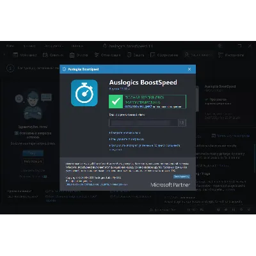256x256 pixels.
Task: Switch to the Защита tab with the shield icon
Action: [136, 55]
